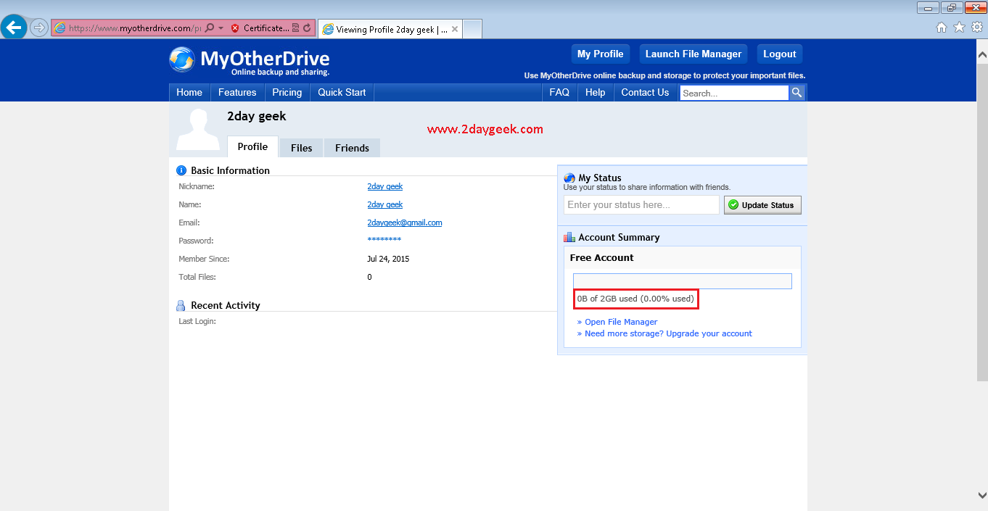Click the 0B of 2GB used text
Image resolution: width=988 pixels, height=511 pixels.
pyautogui.click(x=635, y=299)
